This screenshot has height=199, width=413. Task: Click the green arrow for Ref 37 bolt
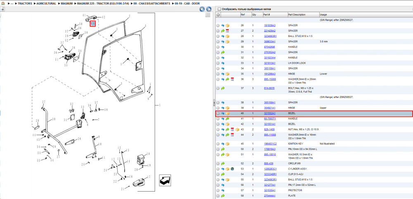tap(223, 88)
